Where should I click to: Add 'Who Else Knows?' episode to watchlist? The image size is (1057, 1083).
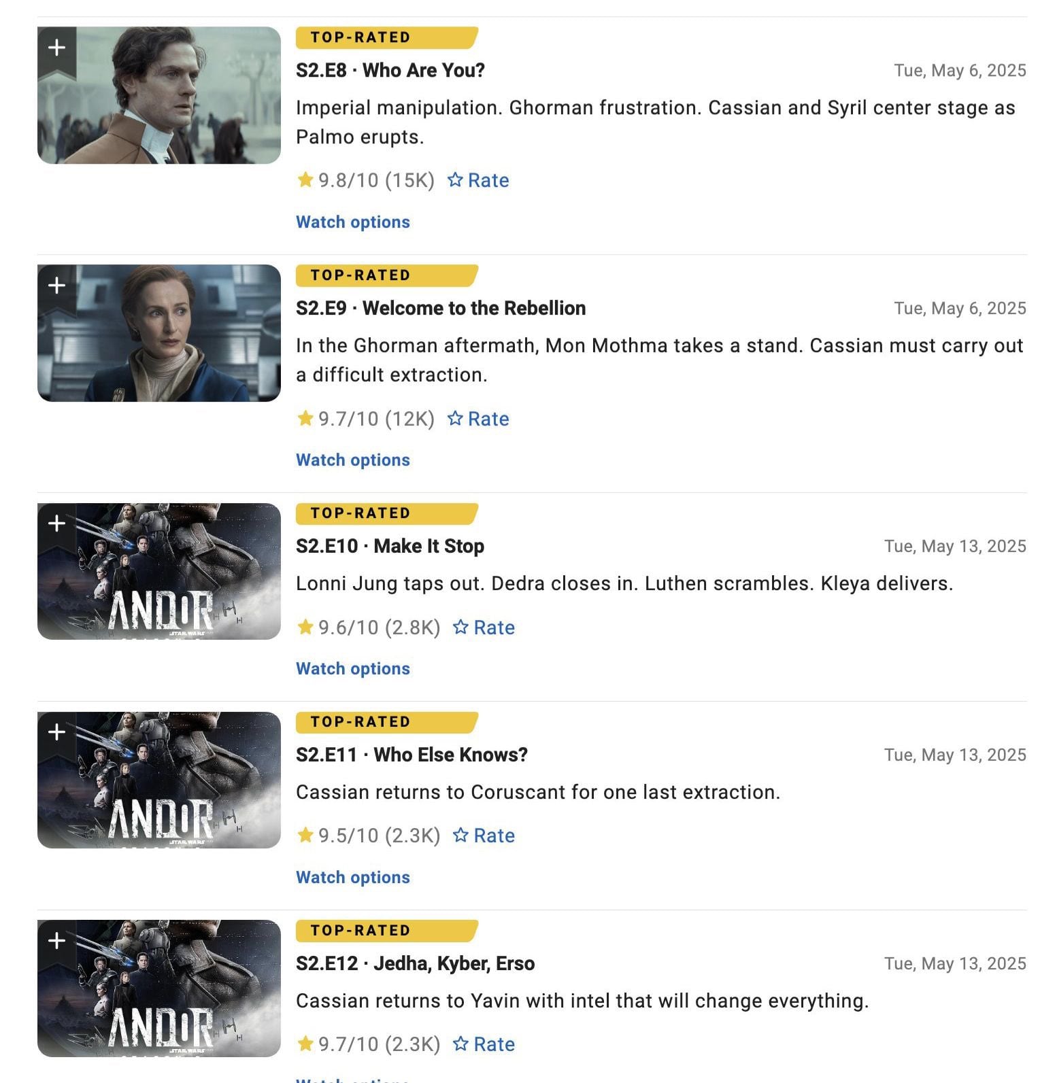tap(57, 734)
